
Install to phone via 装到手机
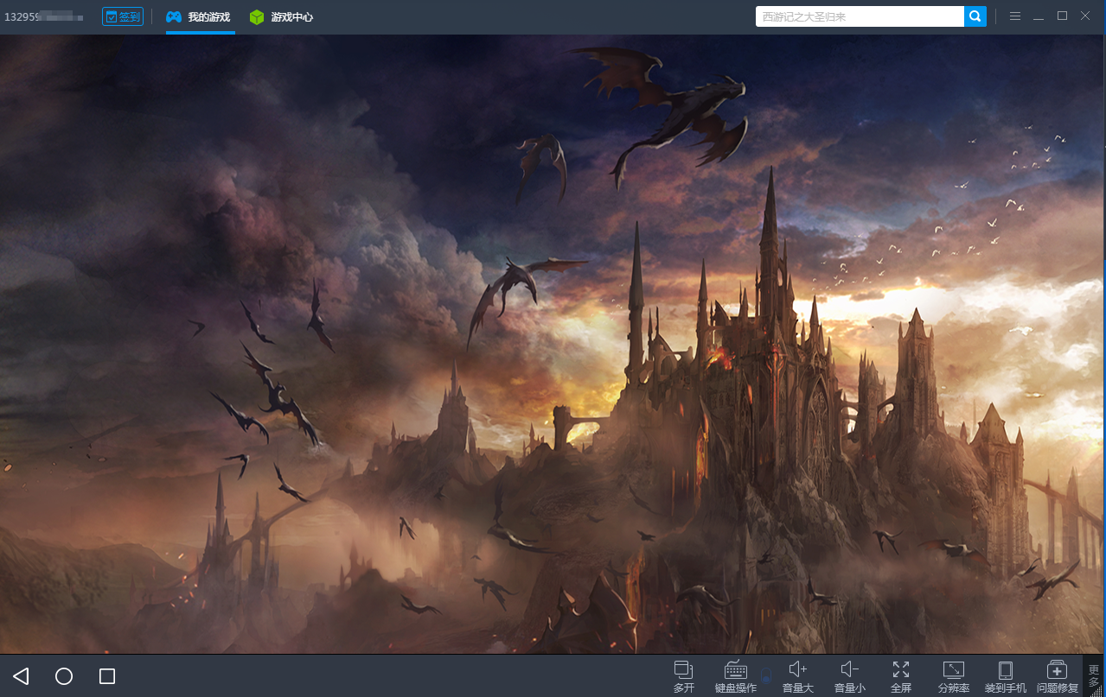(1006, 676)
